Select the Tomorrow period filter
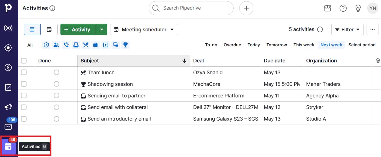 click(277, 45)
